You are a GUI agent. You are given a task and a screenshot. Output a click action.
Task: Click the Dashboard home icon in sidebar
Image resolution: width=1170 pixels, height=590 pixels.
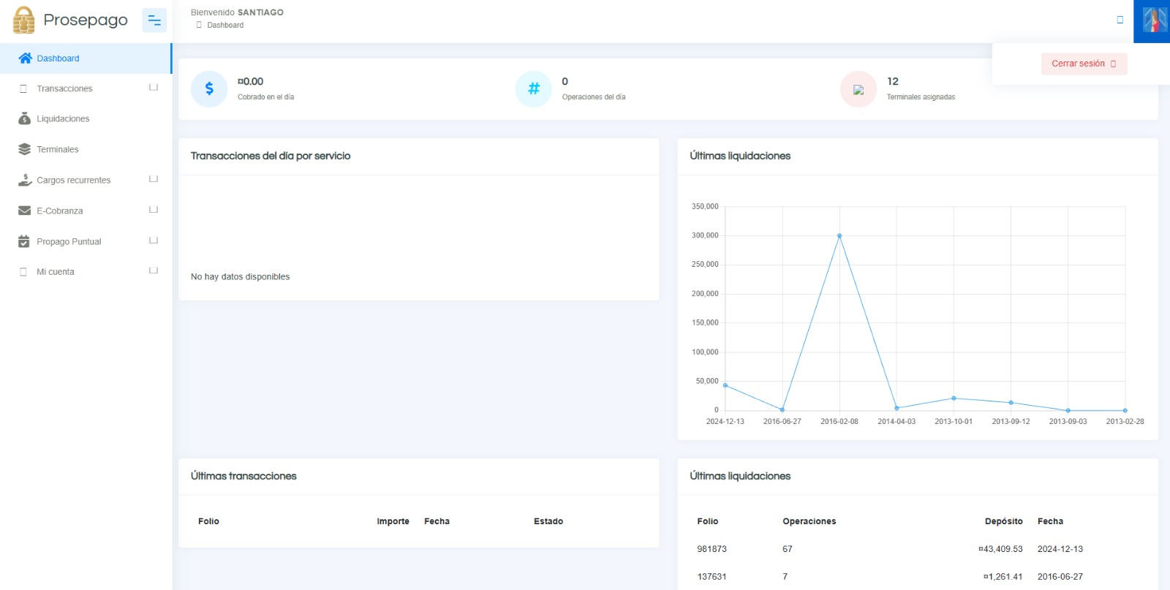[x=25, y=58]
